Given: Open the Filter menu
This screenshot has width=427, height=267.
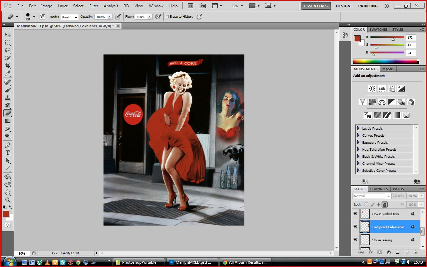Looking at the screenshot, I should tap(94, 6).
